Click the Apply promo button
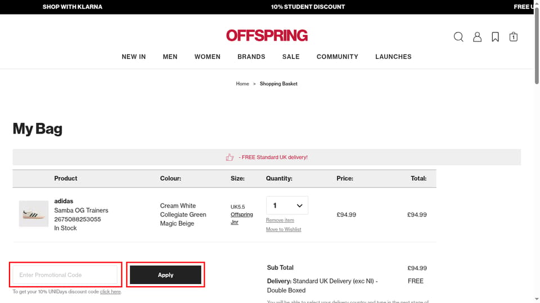 pos(165,275)
